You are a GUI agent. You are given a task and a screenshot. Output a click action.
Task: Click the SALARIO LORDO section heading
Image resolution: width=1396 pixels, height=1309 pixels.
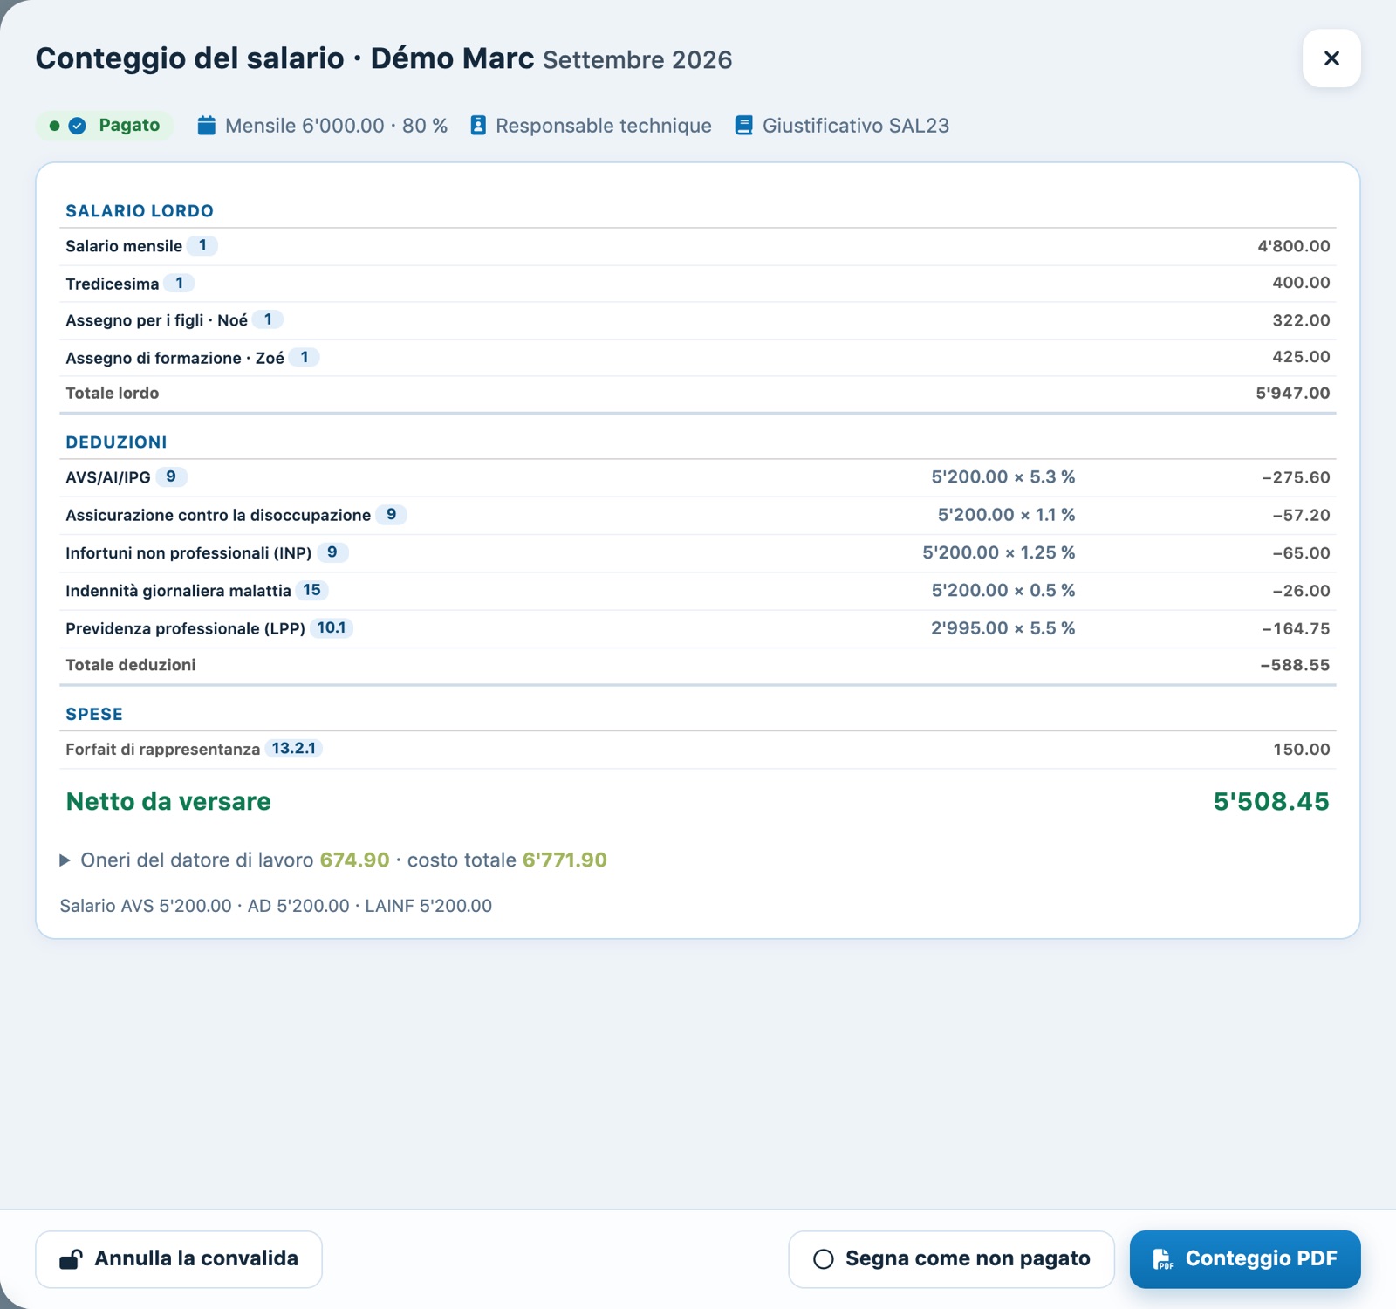point(140,211)
